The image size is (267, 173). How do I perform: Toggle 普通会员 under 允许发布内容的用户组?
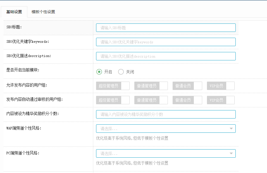187,86
